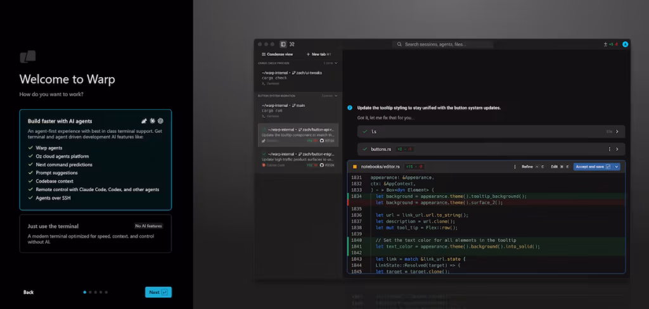
Task: Click the Claude starburst icon on the AI agents card
Action: [152, 121]
